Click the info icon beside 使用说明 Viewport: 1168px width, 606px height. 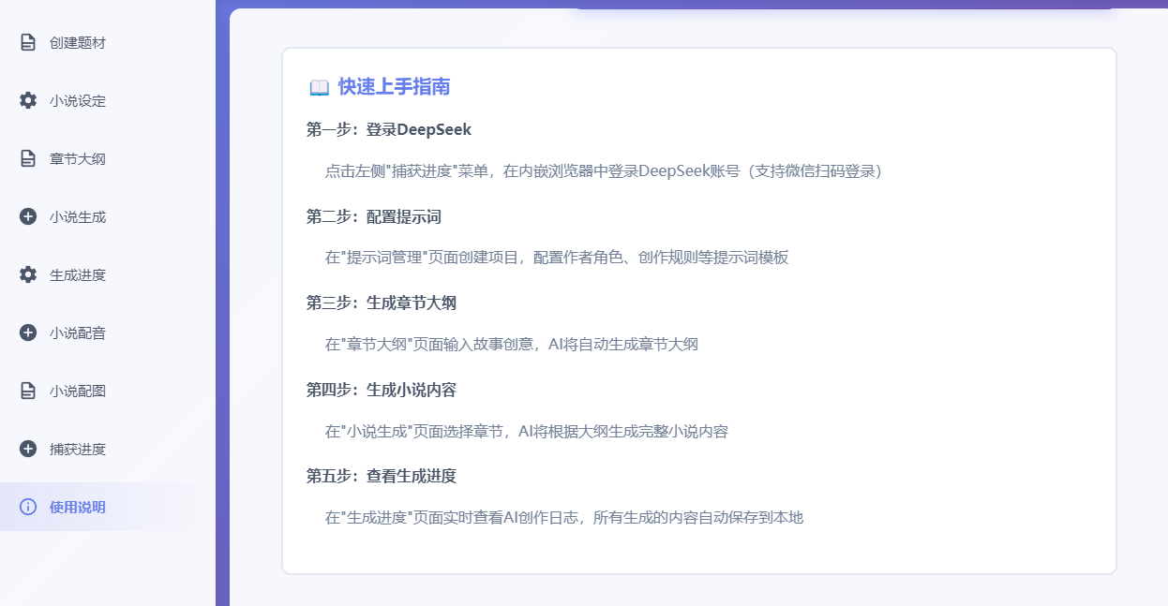(28, 507)
